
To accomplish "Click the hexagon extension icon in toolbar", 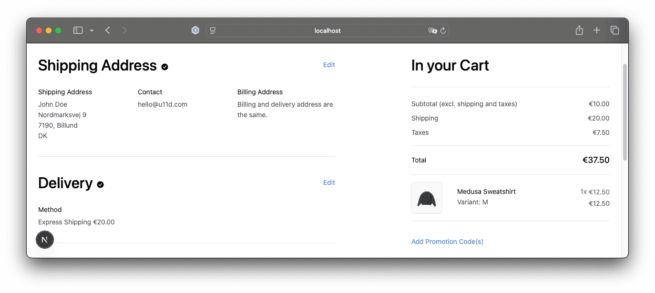I will pyautogui.click(x=195, y=30).
